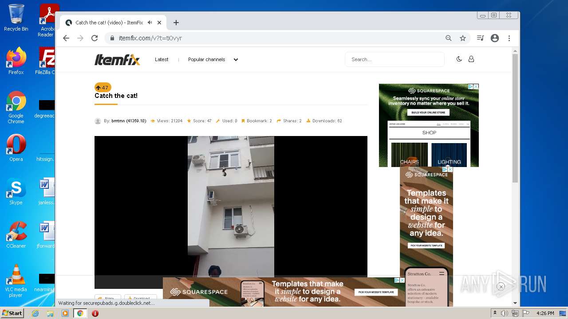Click the Opera icon in taskbar
This screenshot has height=319, width=568.
[95, 313]
